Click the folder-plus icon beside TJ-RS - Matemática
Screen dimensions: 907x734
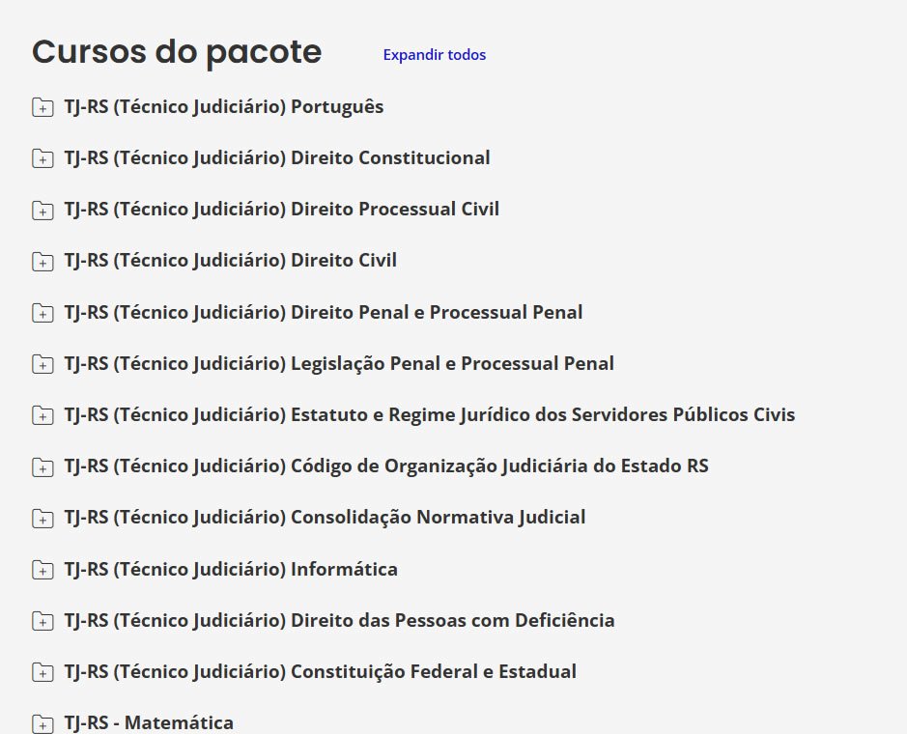click(x=43, y=723)
